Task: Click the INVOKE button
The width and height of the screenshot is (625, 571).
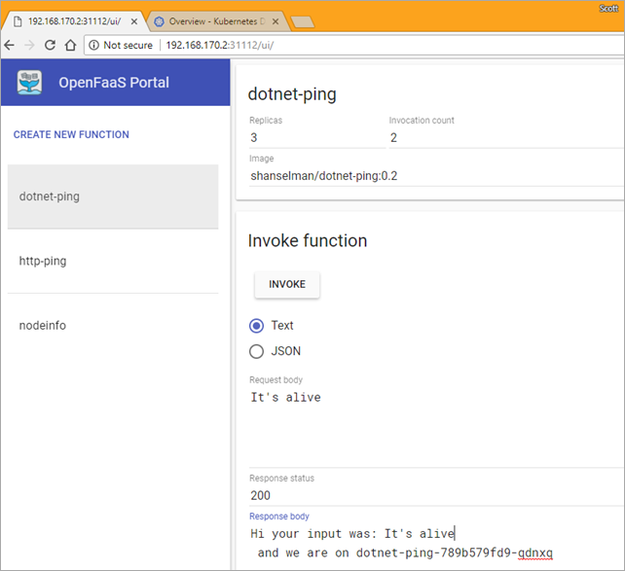Action: 287,284
